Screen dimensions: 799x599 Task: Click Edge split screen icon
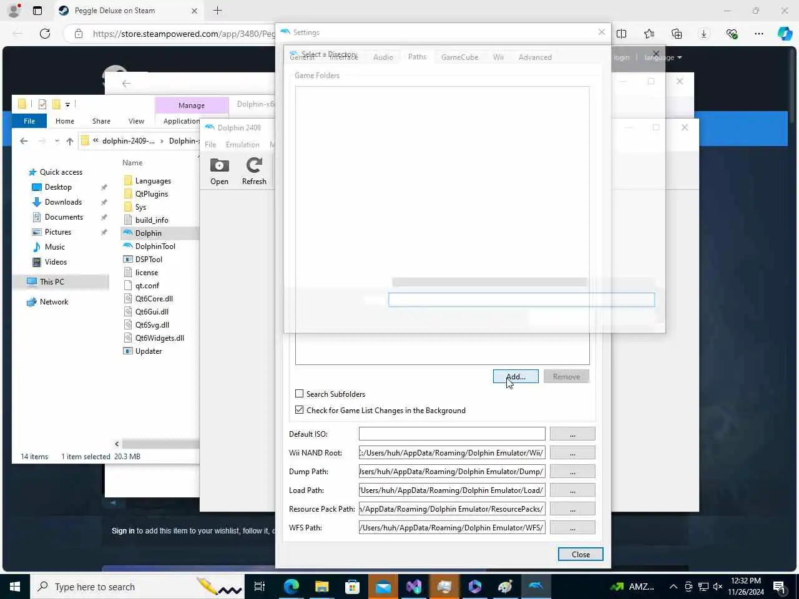point(622,34)
